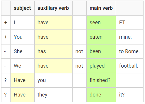Click the 'played' green cell

tap(101, 66)
